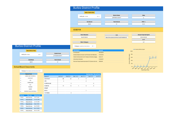This screenshot has height=122, width=171.
Task: Click the Jan 26 column header
Action: tap(61, 76)
